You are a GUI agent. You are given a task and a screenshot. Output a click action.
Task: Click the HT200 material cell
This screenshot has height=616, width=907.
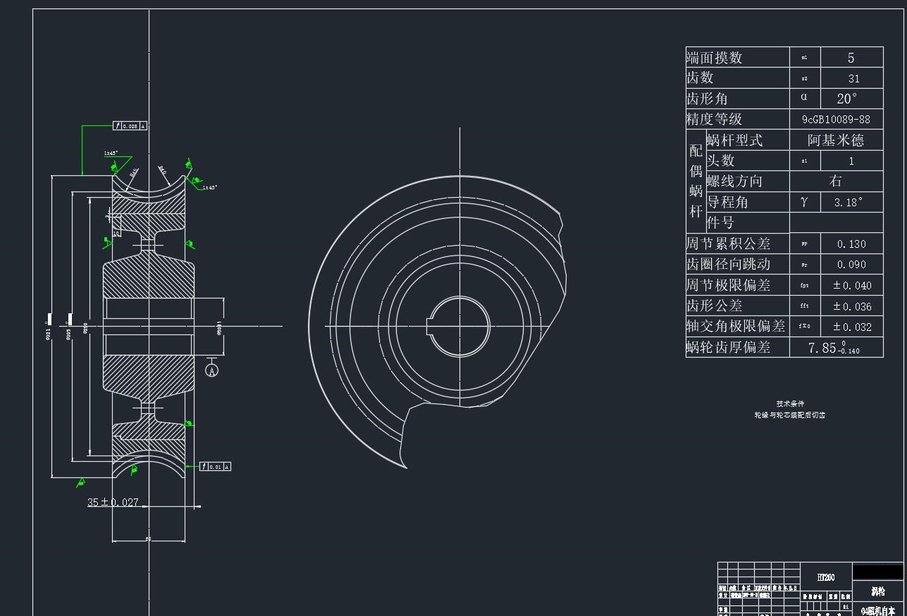[826, 577]
